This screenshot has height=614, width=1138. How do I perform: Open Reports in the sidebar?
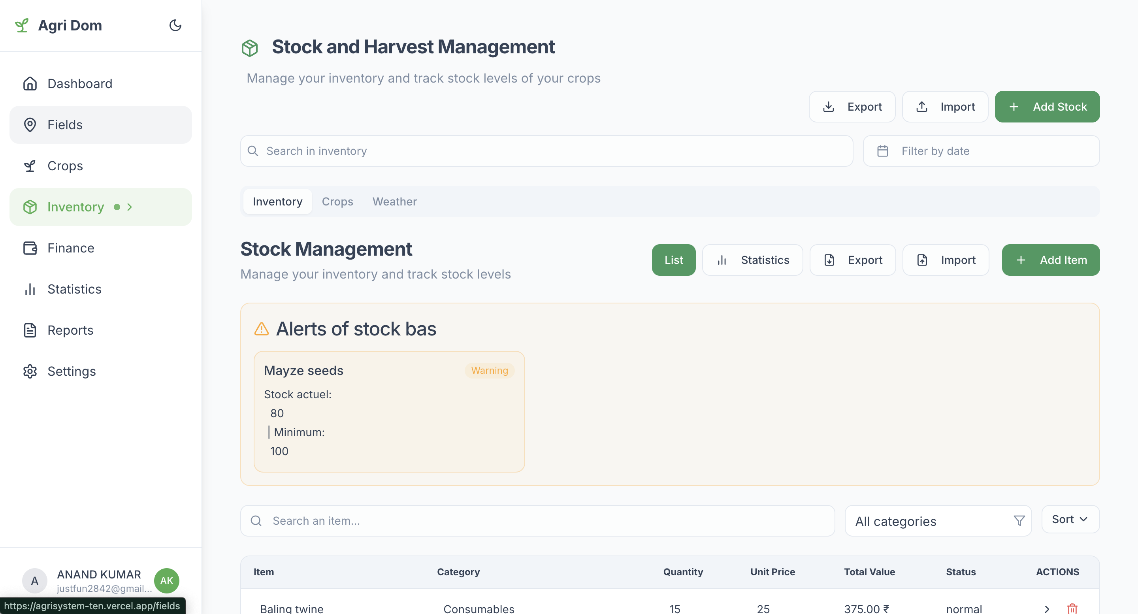tap(70, 330)
